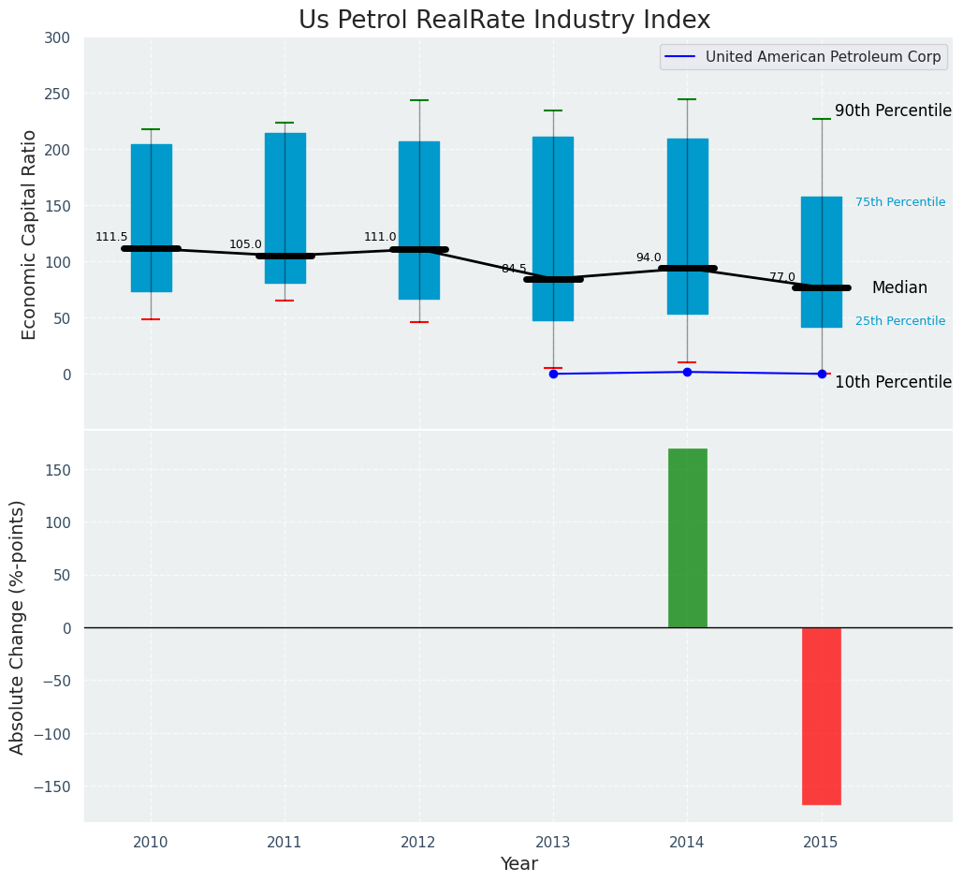Viewport: 963px width, 882px height.
Task: Click the 111.5 median value label
Action: (111, 237)
